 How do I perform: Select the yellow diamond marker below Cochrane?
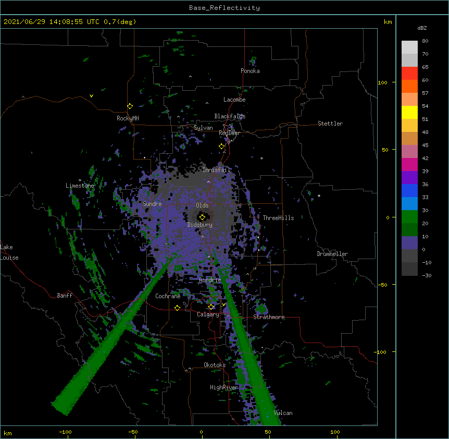coord(177,308)
